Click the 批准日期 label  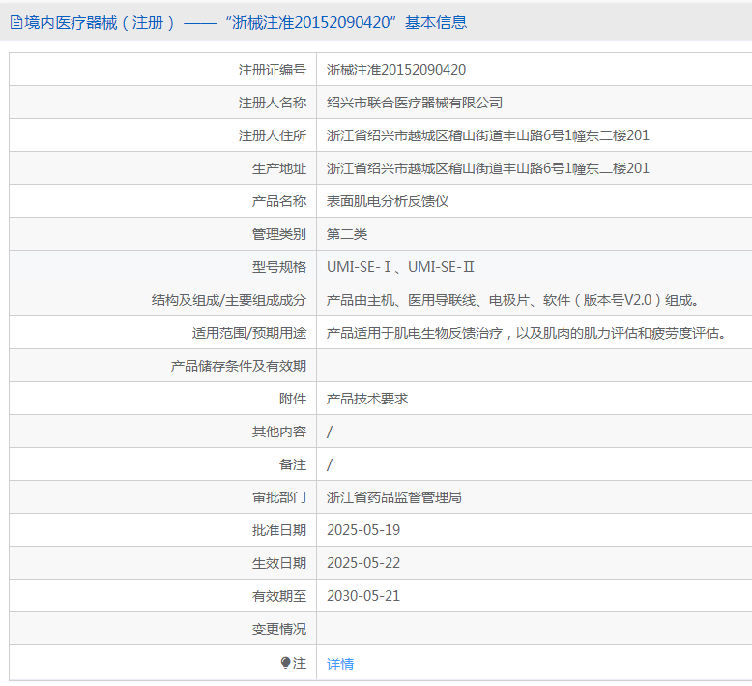tap(279, 530)
